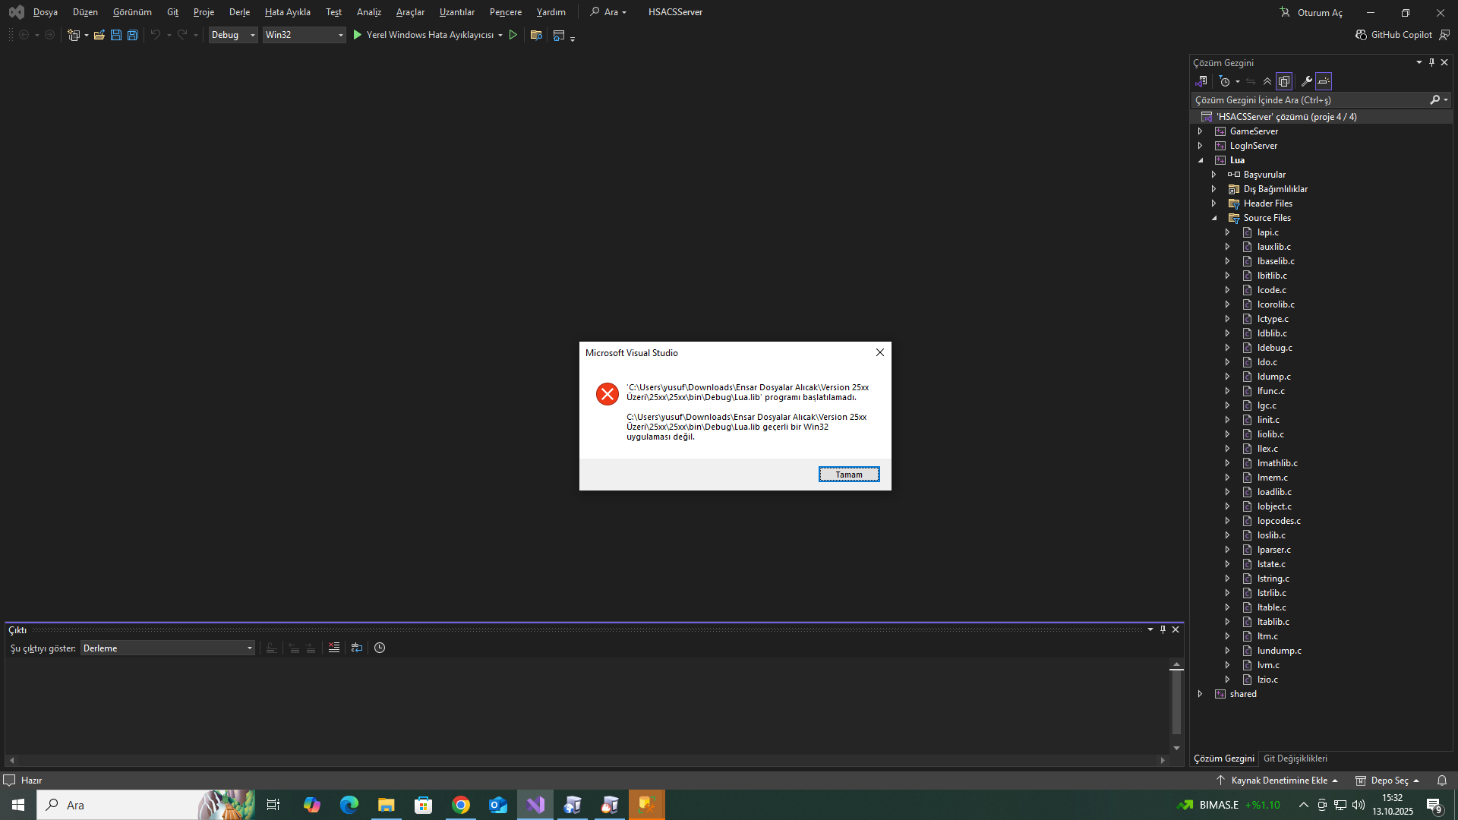
Task: Open the Görünüm menu
Action: [132, 12]
